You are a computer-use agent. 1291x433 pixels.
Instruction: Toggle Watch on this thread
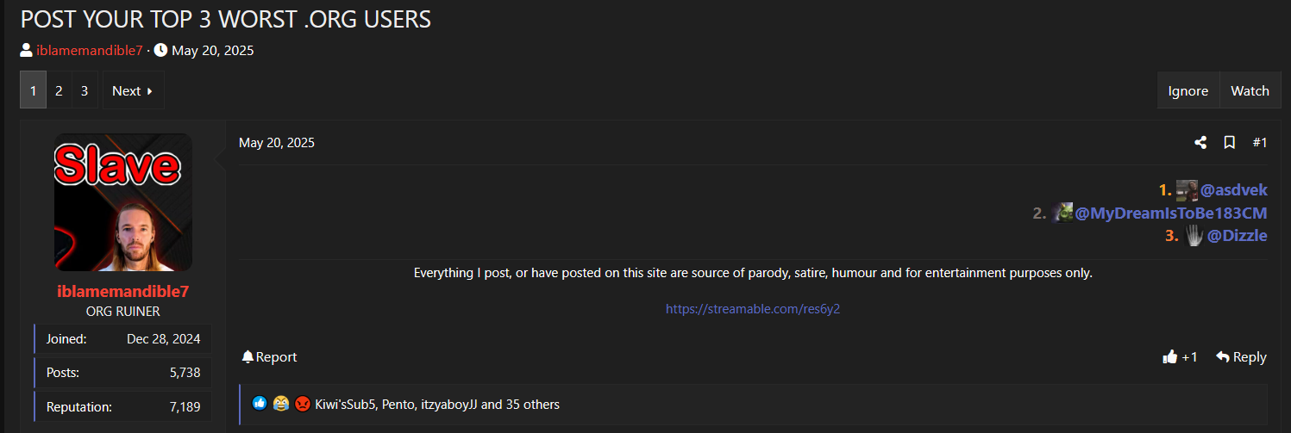1250,90
